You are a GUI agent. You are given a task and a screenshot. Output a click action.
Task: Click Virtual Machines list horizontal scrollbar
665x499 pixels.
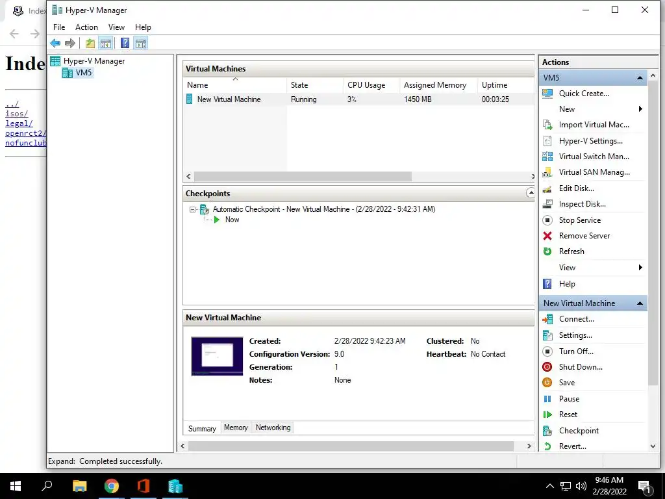[303, 176]
